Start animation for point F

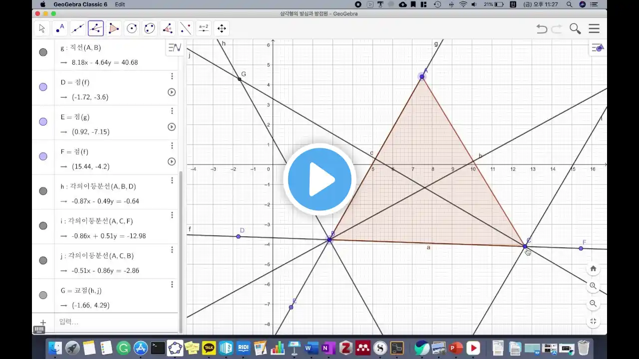(172, 162)
